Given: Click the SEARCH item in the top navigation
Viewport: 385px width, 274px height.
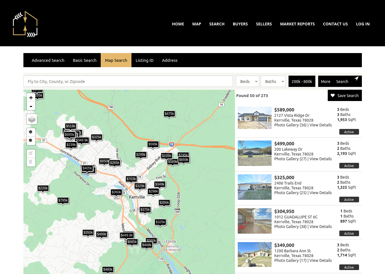Looking at the screenshot, I should 217,24.
